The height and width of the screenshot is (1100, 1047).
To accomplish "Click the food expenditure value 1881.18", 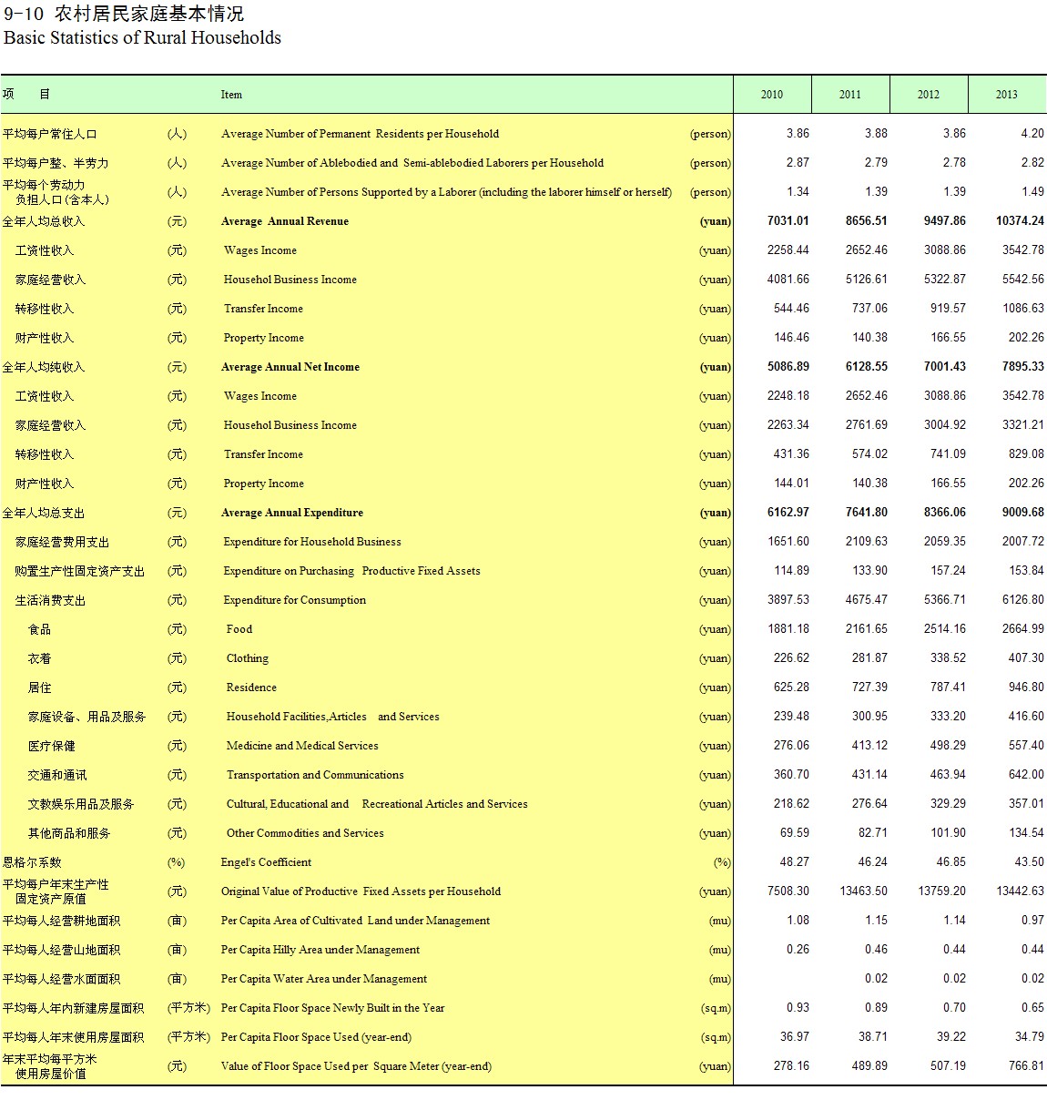I will [x=788, y=629].
